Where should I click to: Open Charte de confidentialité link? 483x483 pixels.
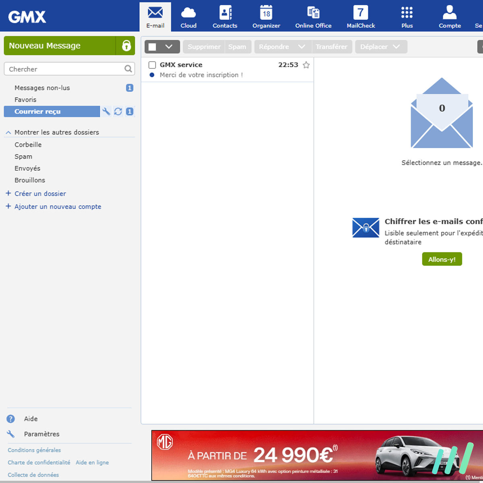[39, 462]
